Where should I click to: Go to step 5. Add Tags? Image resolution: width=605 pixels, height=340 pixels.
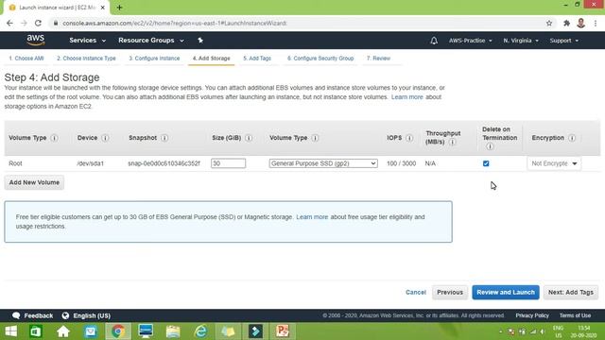(x=257, y=59)
